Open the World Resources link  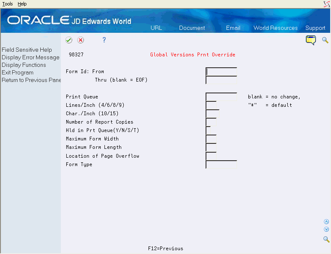click(x=276, y=28)
